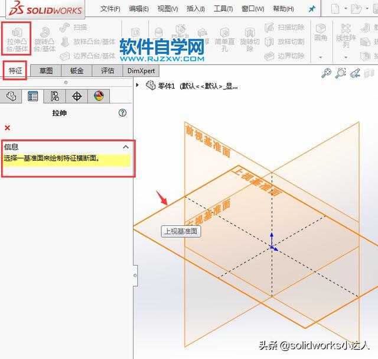Switch to the DimXpert tab
The height and width of the screenshot is (359, 378).
(141, 71)
